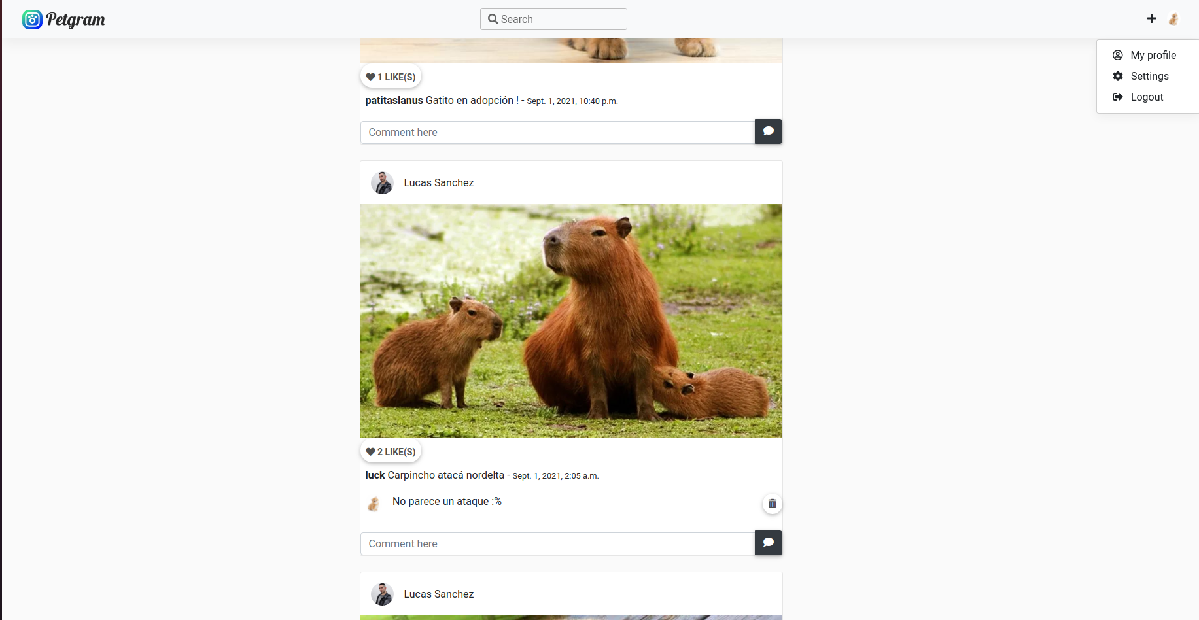Open the new post plus icon
The width and height of the screenshot is (1199, 620).
click(x=1152, y=18)
